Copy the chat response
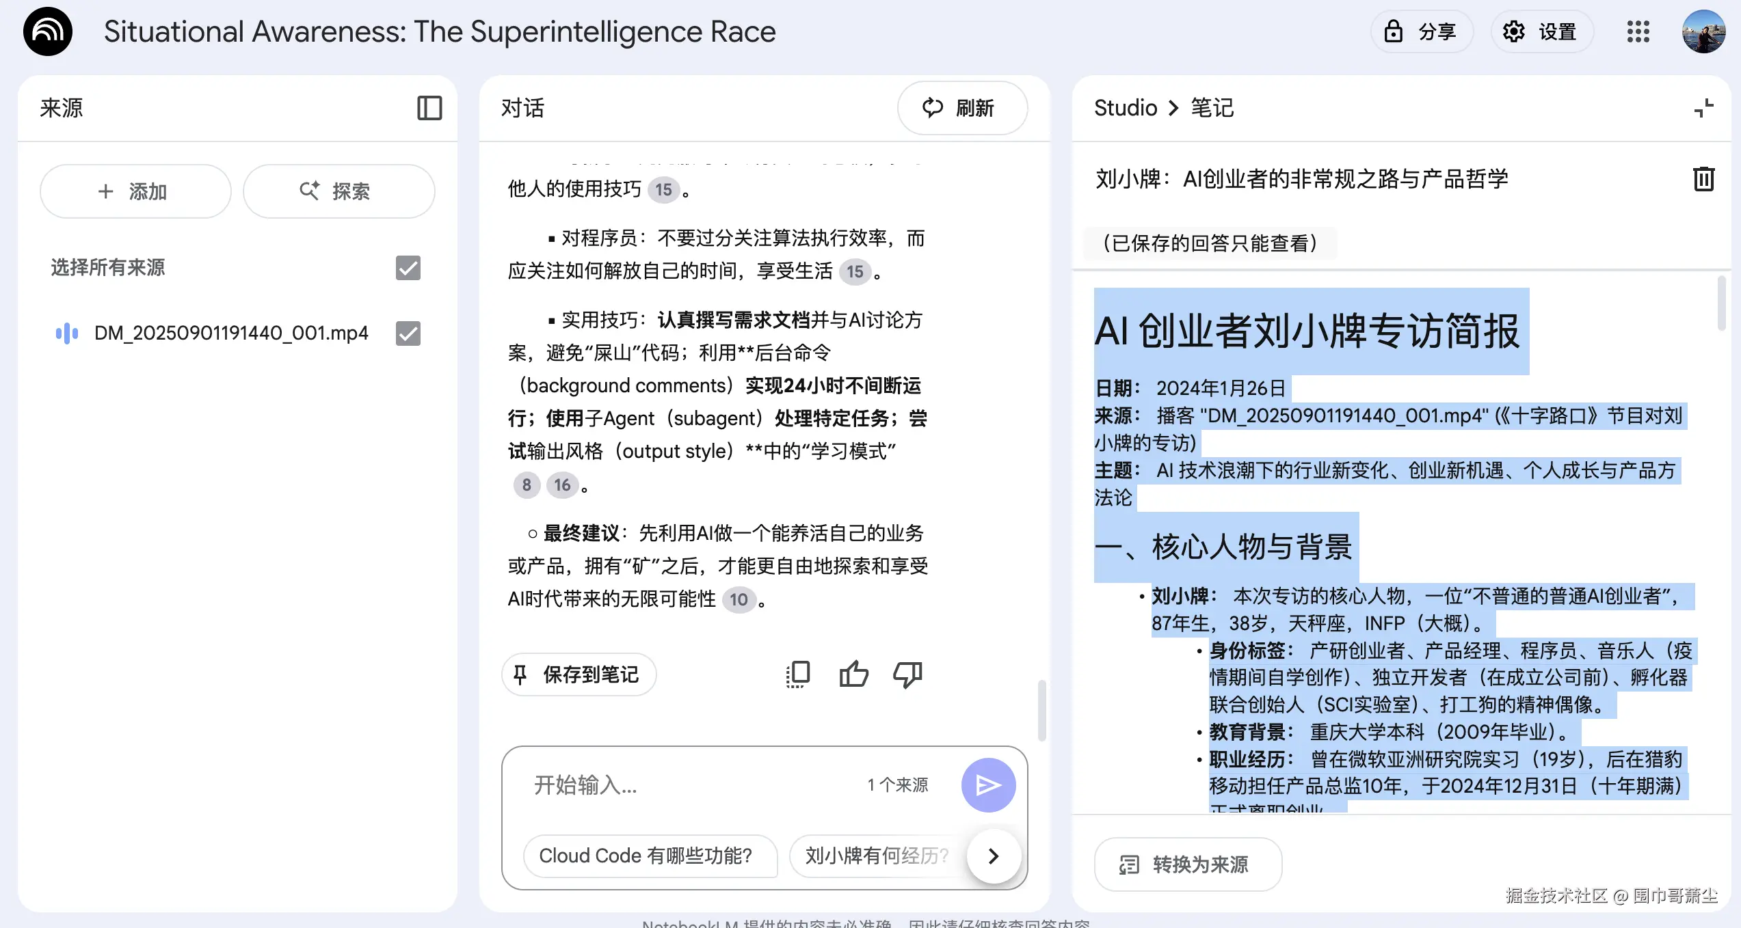Screen dimensions: 1741x928 [x=798, y=674]
